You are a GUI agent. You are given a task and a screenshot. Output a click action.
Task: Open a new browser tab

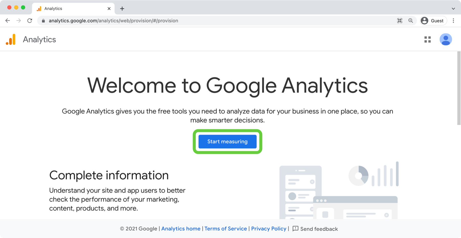click(x=122, y=9)
